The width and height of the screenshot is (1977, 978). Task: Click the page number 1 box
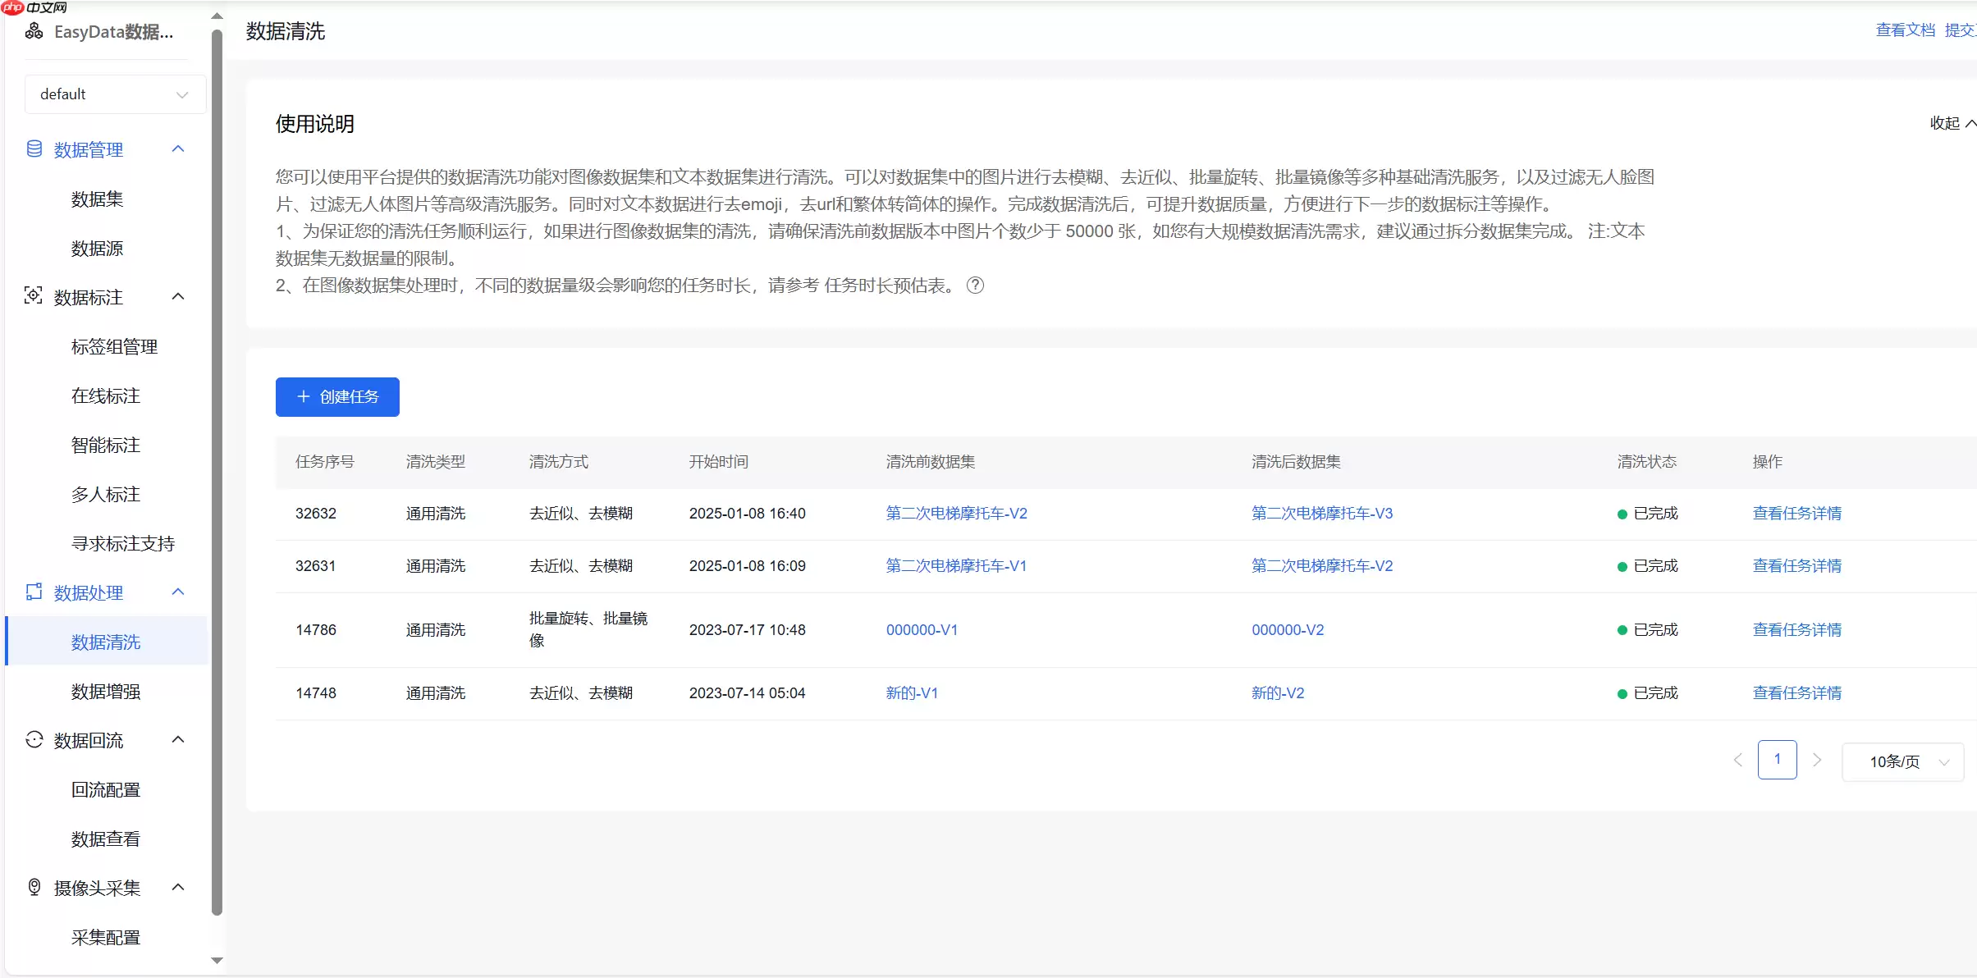click(x=1778, y=761)
